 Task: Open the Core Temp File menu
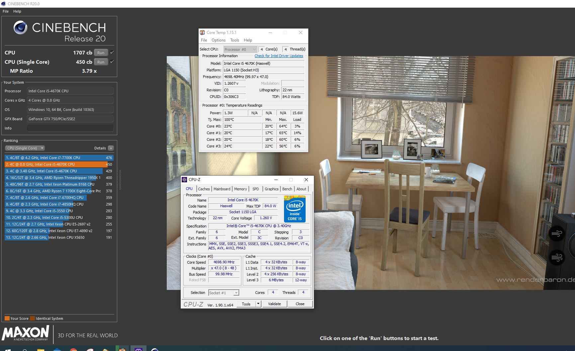pyautogui.click(x=204, y=40)
